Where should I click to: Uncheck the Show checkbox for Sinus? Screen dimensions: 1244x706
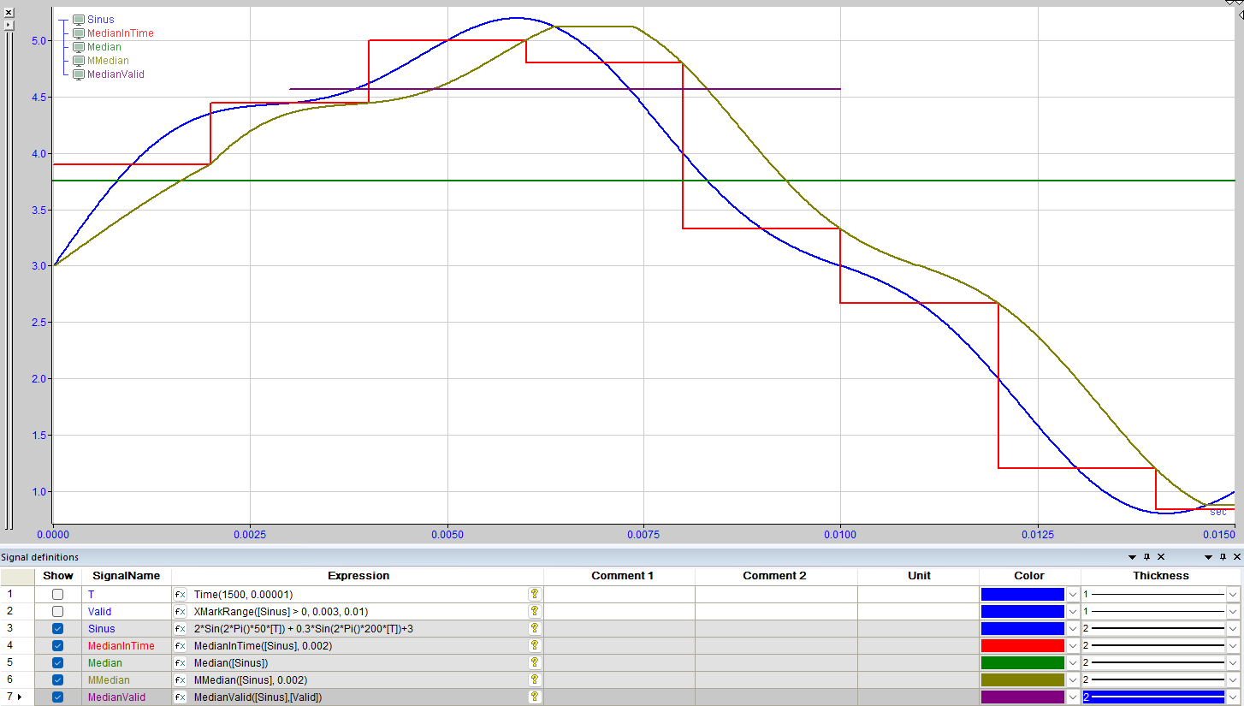[57, 628]
